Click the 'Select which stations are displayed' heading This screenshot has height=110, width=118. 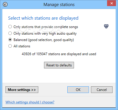tap(43, 18)
